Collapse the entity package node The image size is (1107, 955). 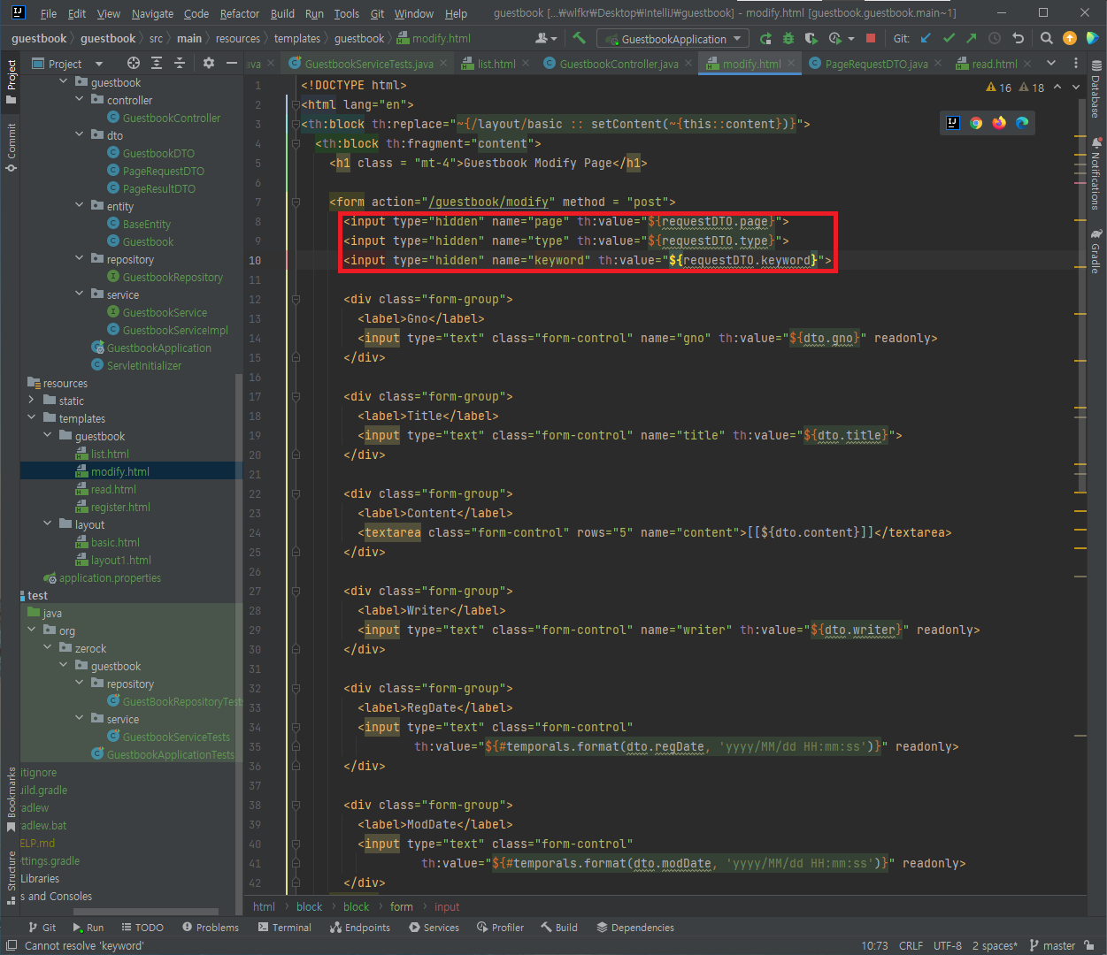[x=80, y=206]
